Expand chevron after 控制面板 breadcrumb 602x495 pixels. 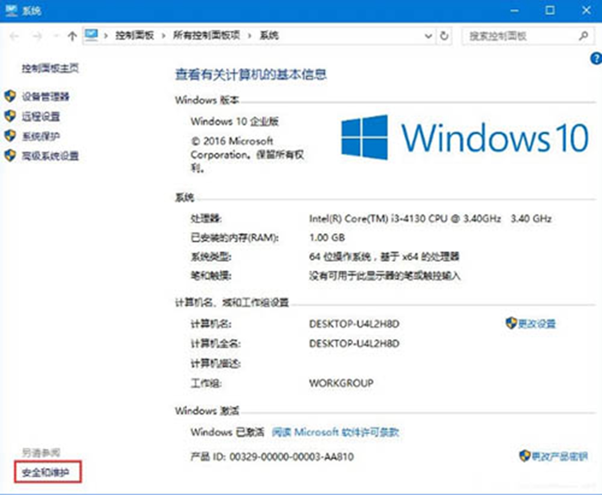click(x=163, y=36)
